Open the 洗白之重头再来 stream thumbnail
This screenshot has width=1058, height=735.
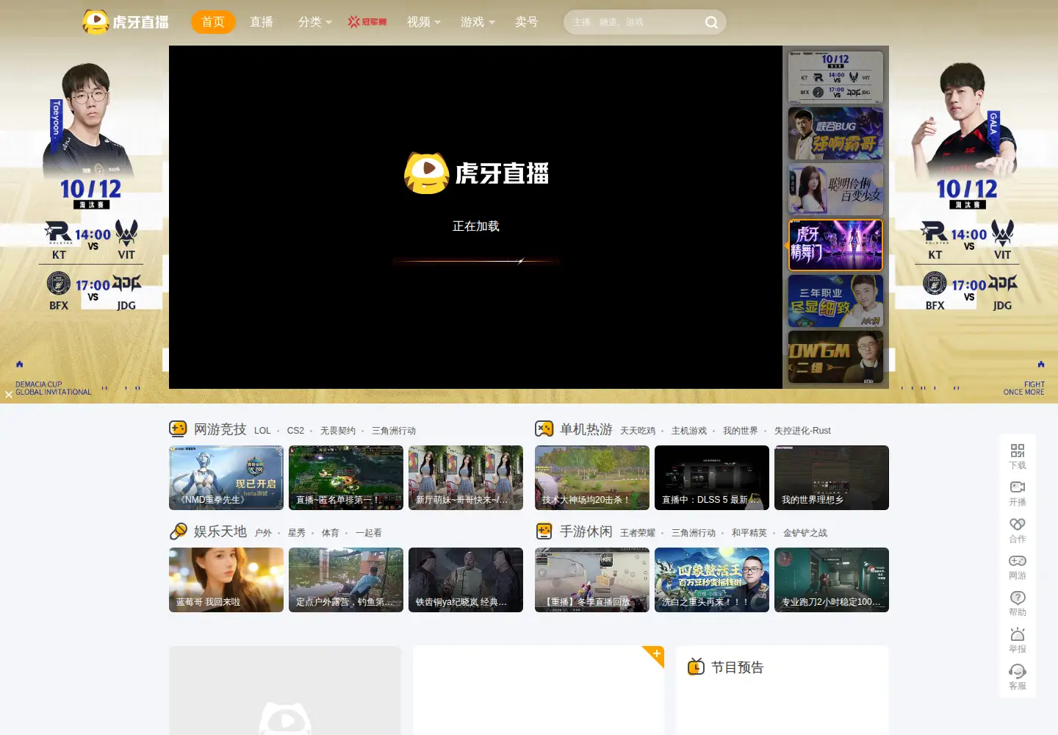712,580
